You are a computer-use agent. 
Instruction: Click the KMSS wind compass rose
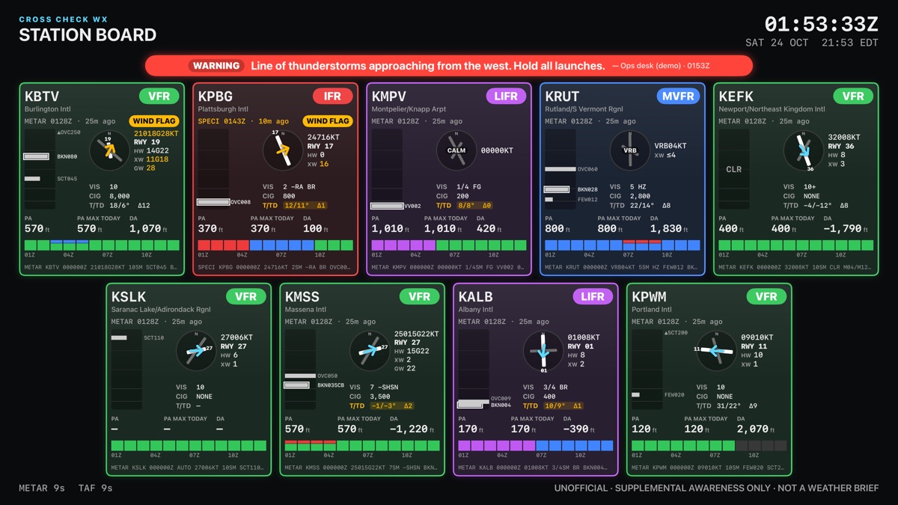(x=369, y=351)
